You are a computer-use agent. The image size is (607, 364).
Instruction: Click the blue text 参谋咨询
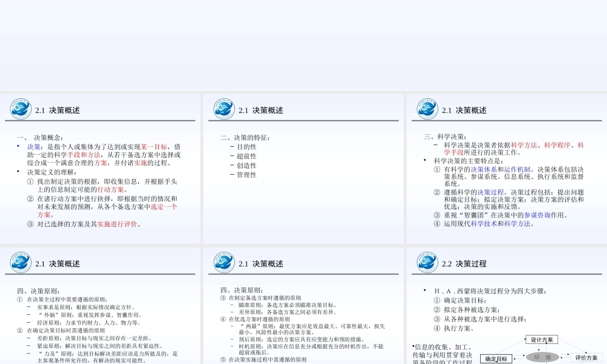(x=537, y=215)
